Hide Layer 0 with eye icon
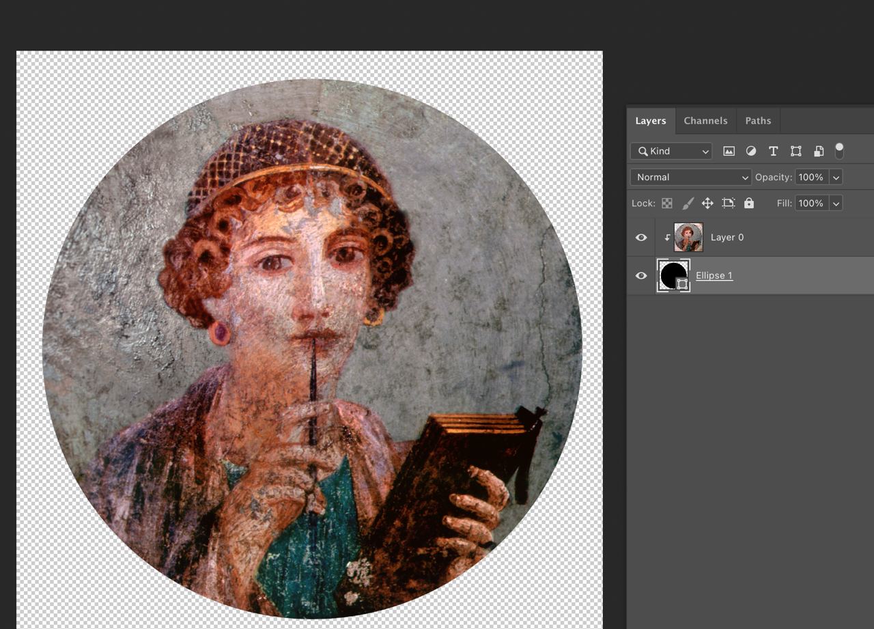Image resolution: width=874 pixels, height=629 pixels. click(641, 237)
